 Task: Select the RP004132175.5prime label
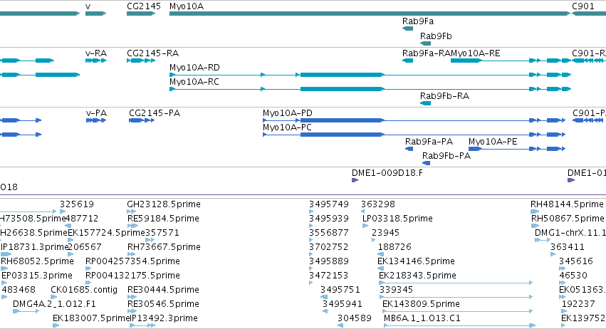(x=132, y=276)
